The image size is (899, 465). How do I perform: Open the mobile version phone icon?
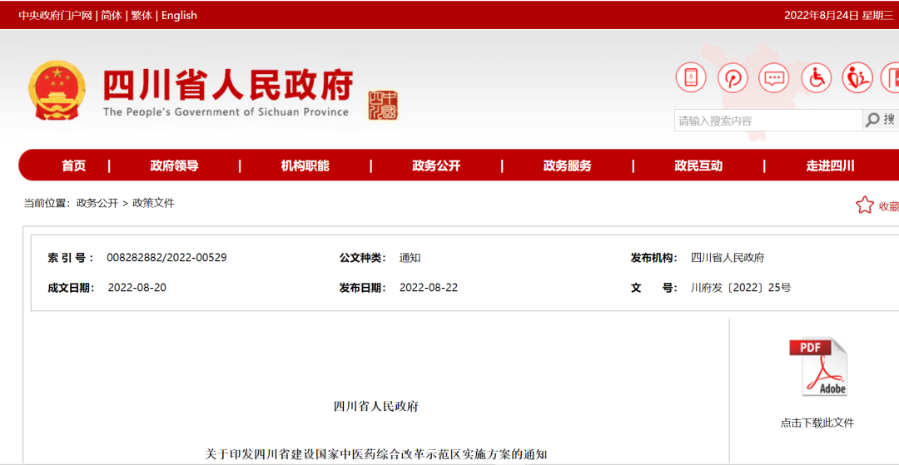pyautogui.click(x=691, y=77)
